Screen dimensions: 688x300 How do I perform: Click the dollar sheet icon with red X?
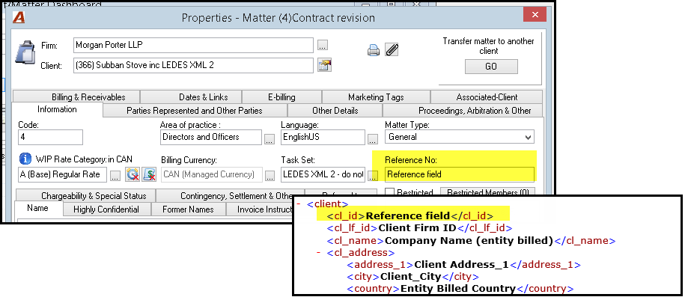149,174
